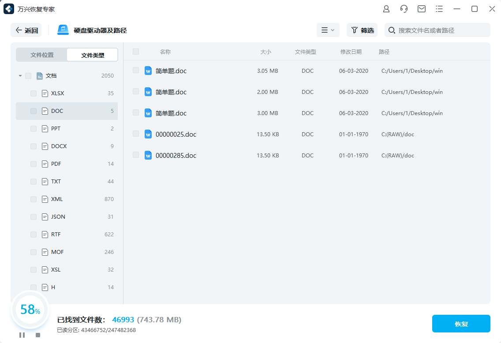Collapse the 文档 tree category
This screenshot has height=343, width=501.
tap(20, 76)
